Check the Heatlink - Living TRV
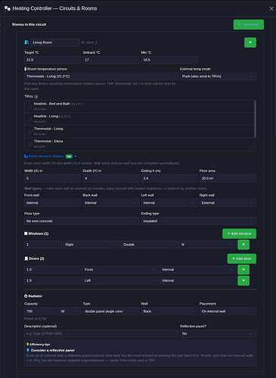This screenshot has height=378, width=276. (x=30, y=119)
